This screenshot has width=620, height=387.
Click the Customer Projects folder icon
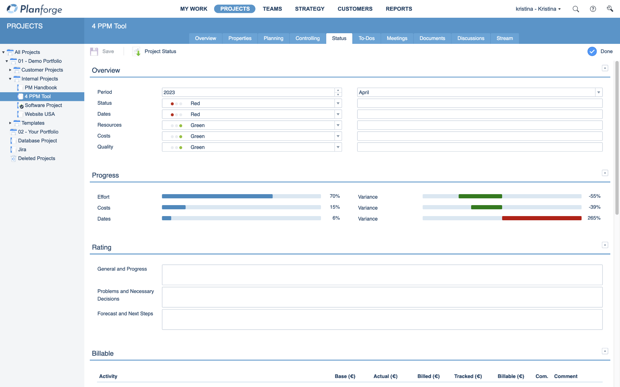coord(17,70)
